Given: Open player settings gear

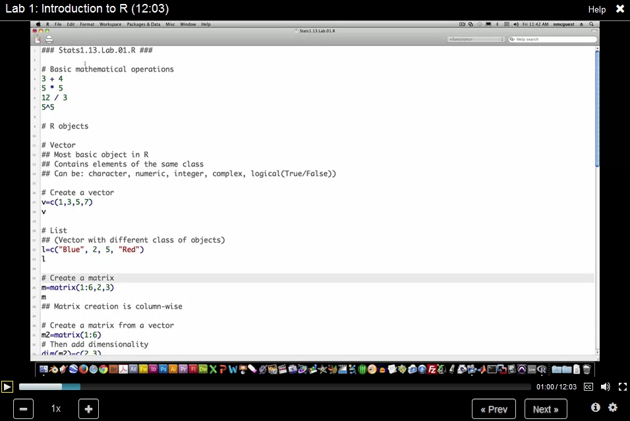Looking at the screenshot, I should click(613, 408).
